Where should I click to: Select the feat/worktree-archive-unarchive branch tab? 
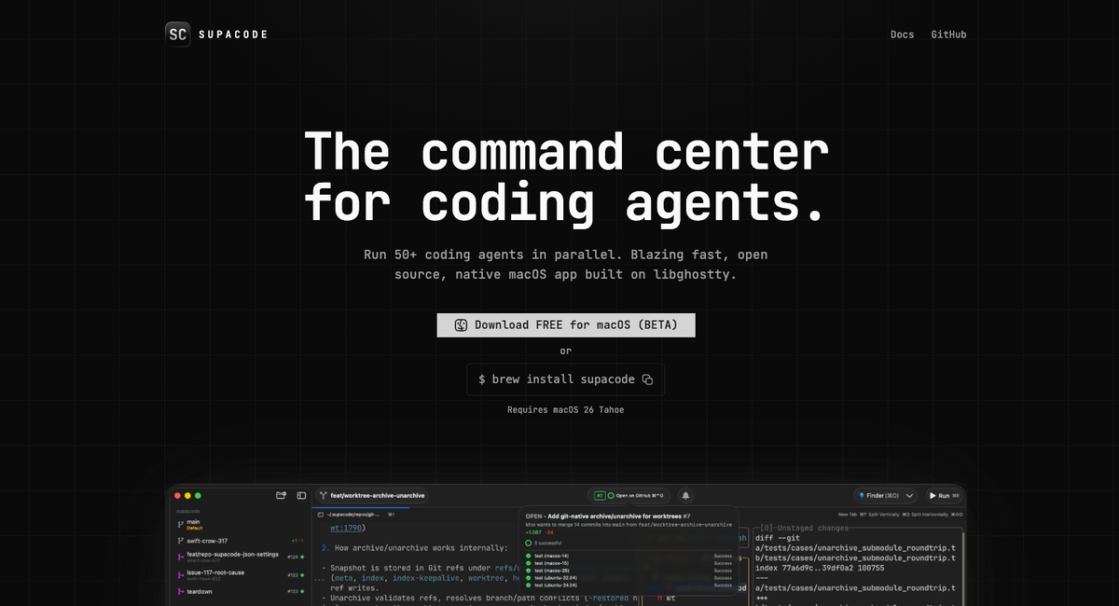[372, 496]
